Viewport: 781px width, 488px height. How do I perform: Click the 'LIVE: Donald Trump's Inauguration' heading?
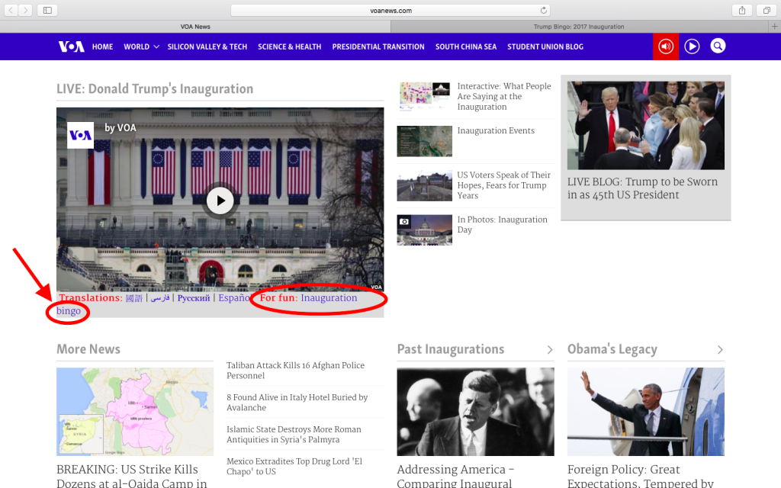click(155, 89)
